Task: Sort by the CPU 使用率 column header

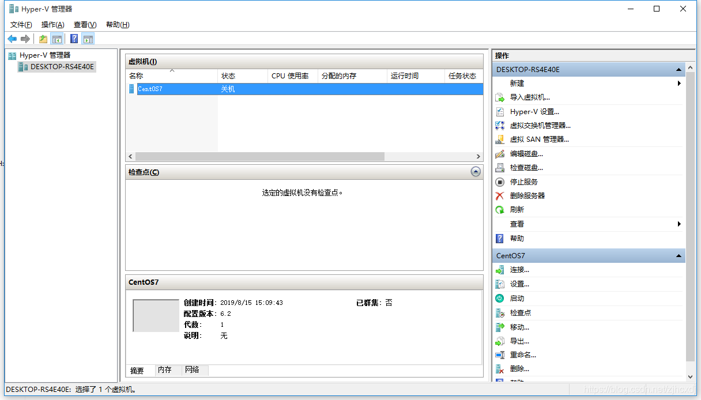Action: [x=293, y=76]
